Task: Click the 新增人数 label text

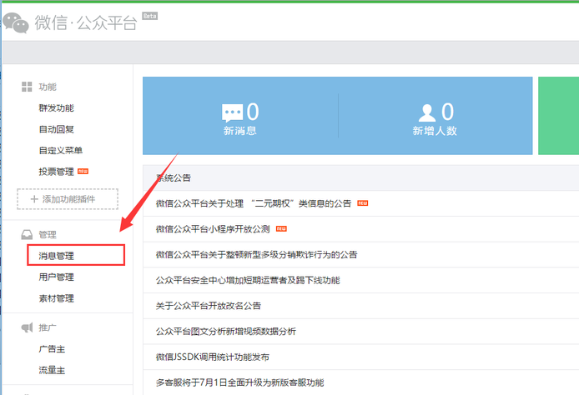Action: 435,131
